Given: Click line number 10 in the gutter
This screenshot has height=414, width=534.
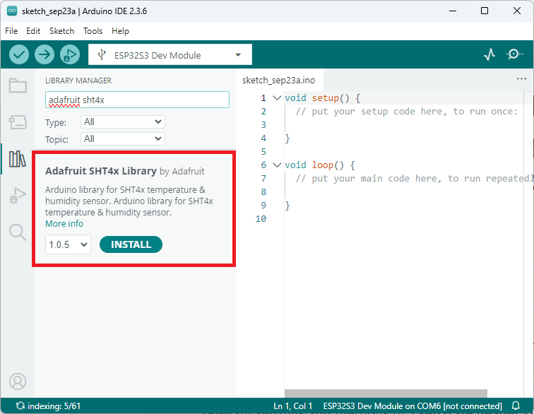Looking at the screenshot, I should coord(261,219).
